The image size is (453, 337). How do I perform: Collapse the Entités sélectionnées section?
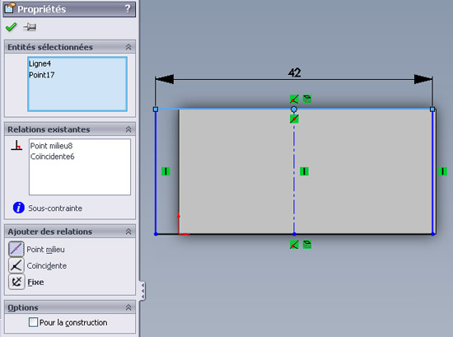(x=128, y=47)
